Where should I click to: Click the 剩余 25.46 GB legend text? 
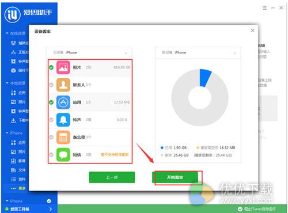point(177,155)
